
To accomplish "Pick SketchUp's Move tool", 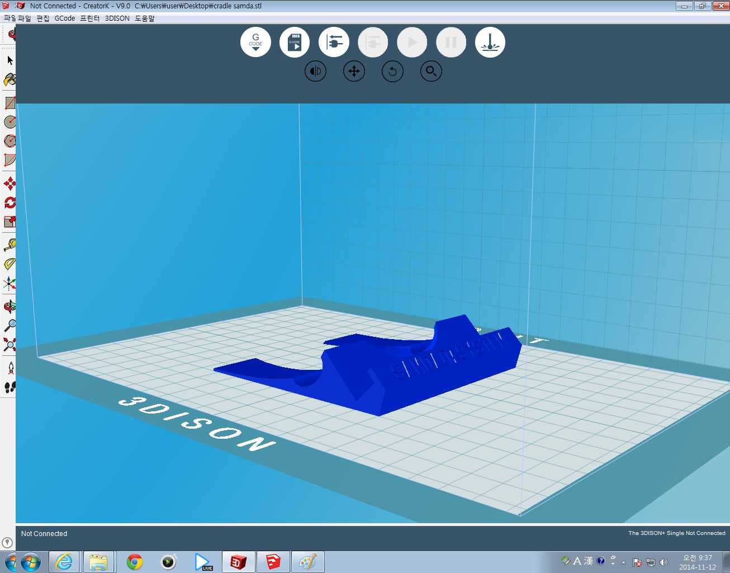I will [x=10, y=184].
